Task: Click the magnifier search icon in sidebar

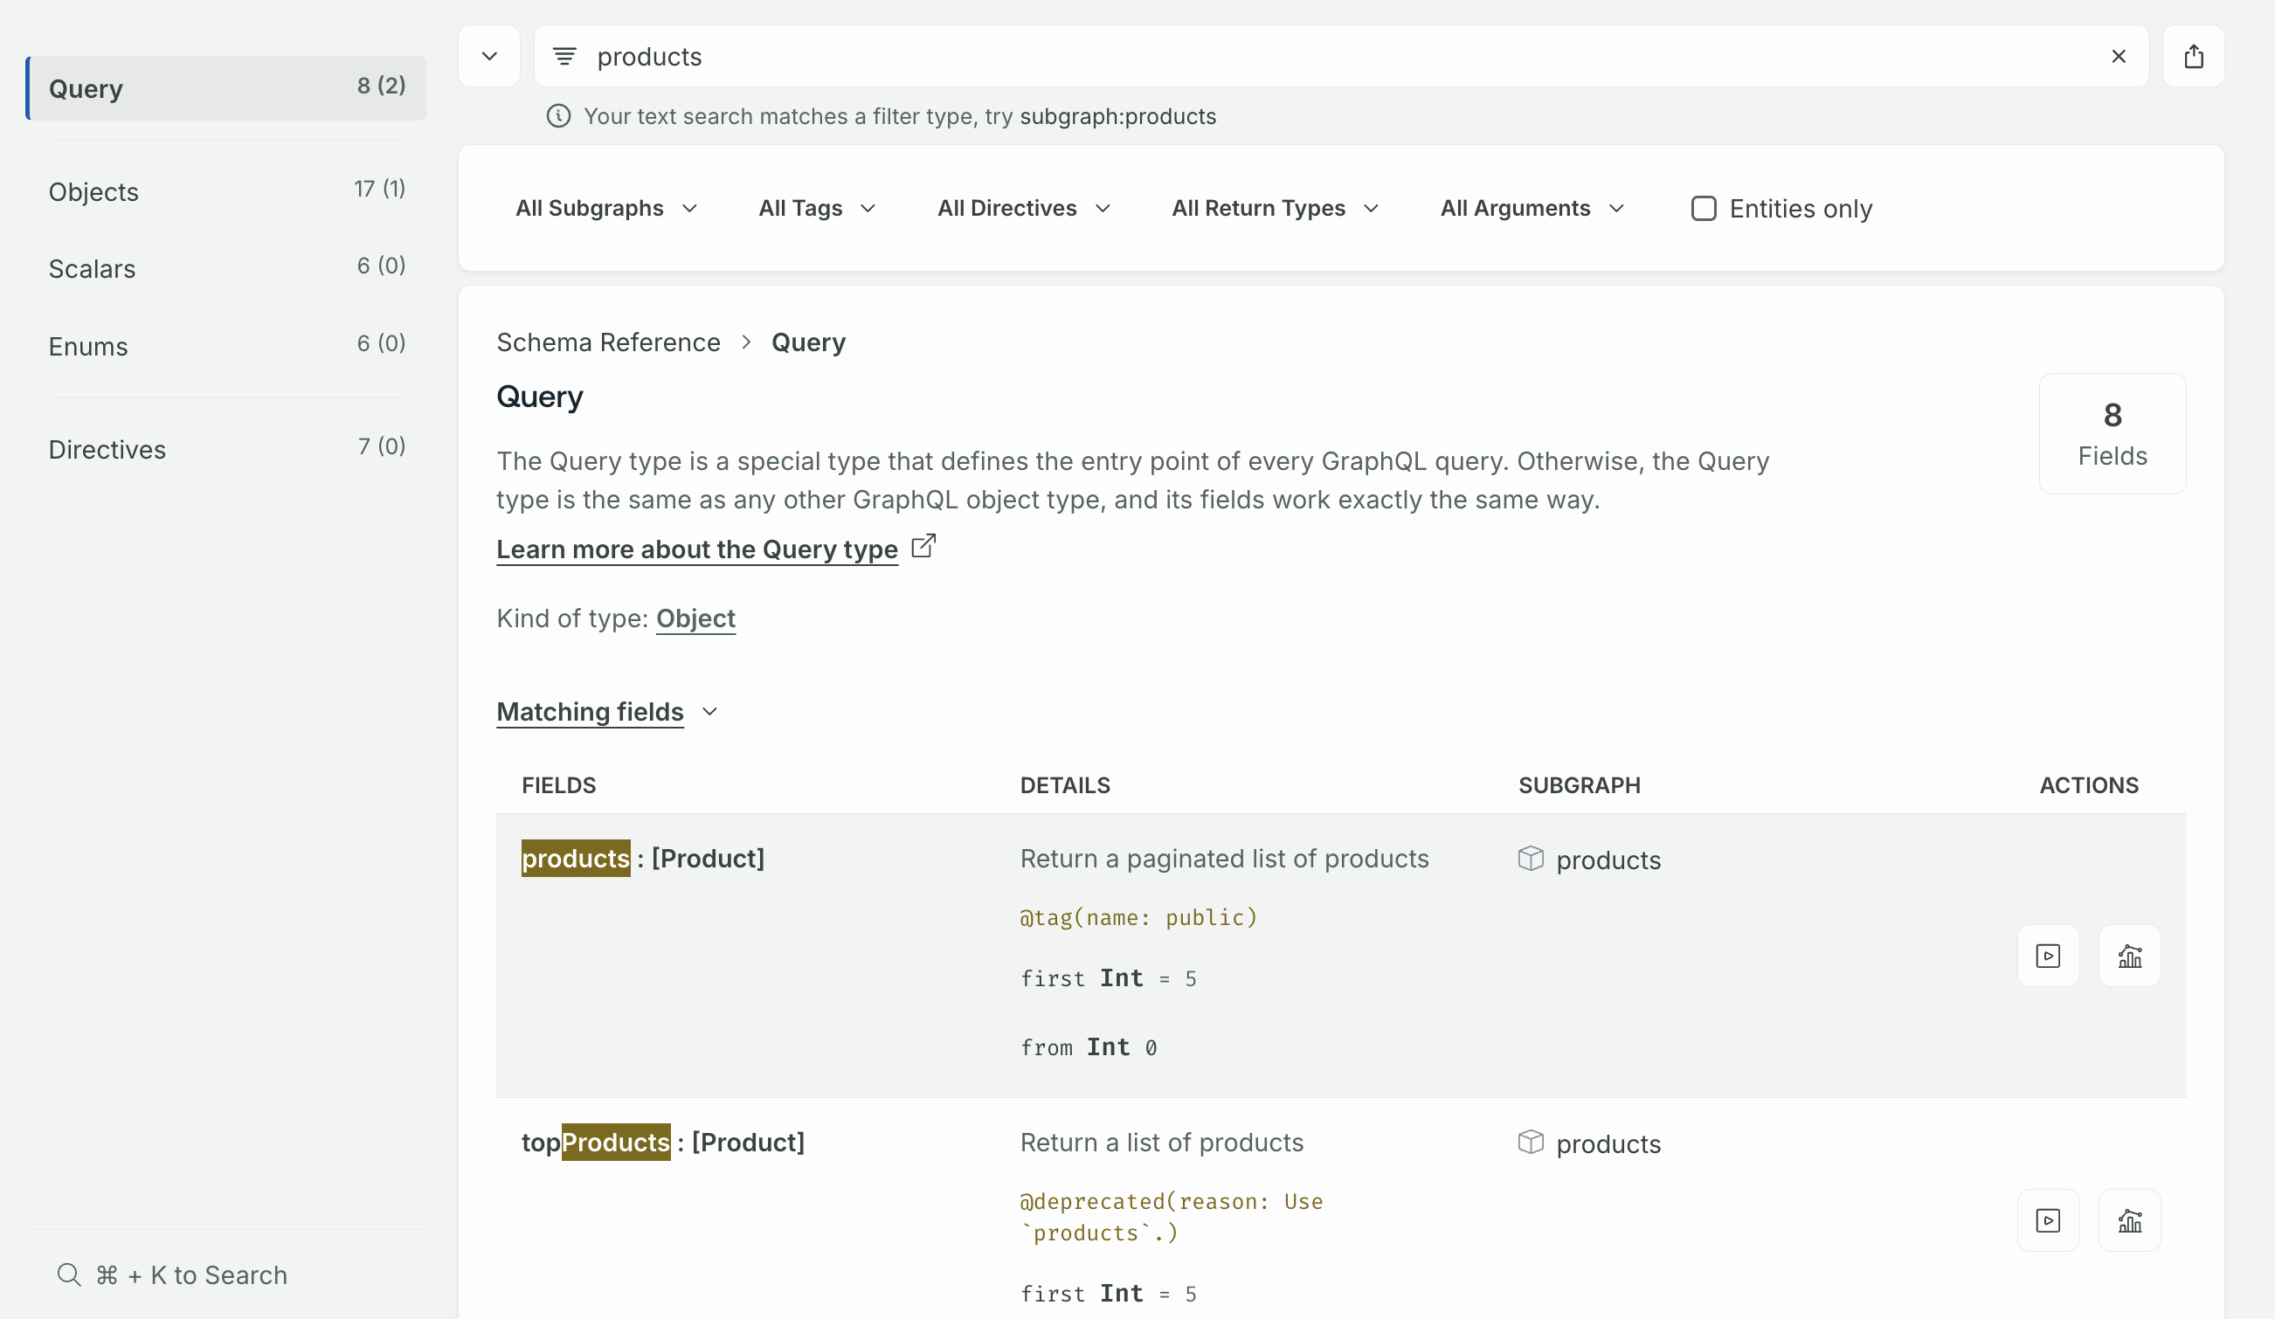Action: 69,1274
